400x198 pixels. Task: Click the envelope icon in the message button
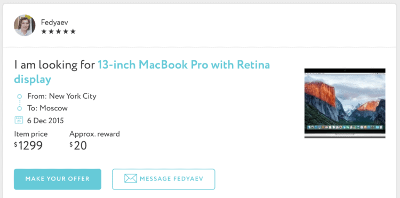point(131,179)
